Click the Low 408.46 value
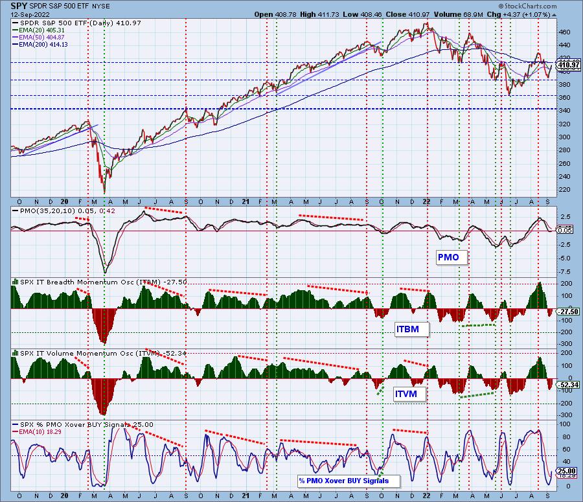583x502 pixels. 363,14
